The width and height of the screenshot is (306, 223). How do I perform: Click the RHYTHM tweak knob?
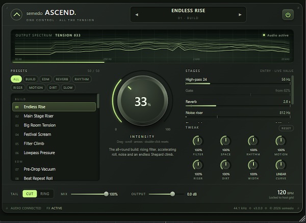253,141
